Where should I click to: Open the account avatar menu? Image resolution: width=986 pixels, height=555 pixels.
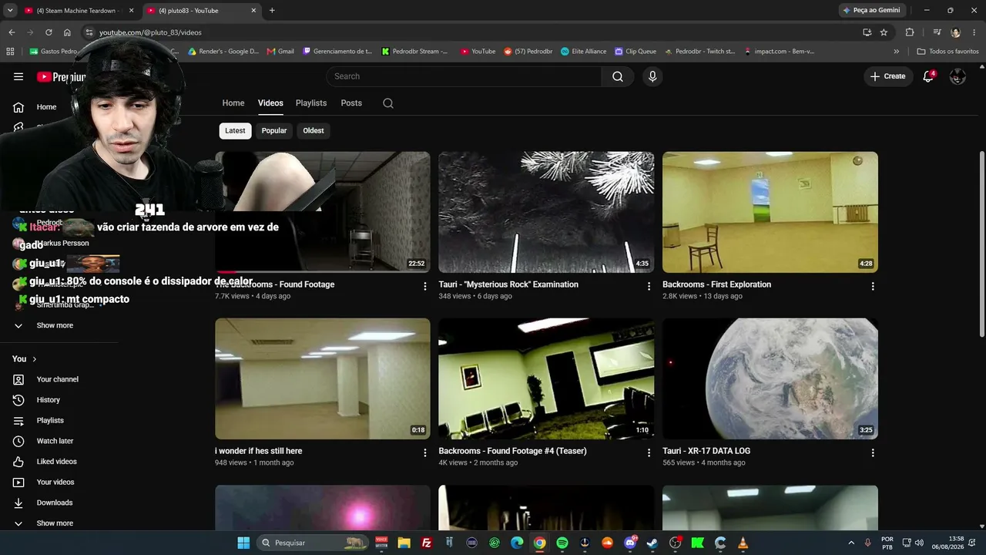957,76
